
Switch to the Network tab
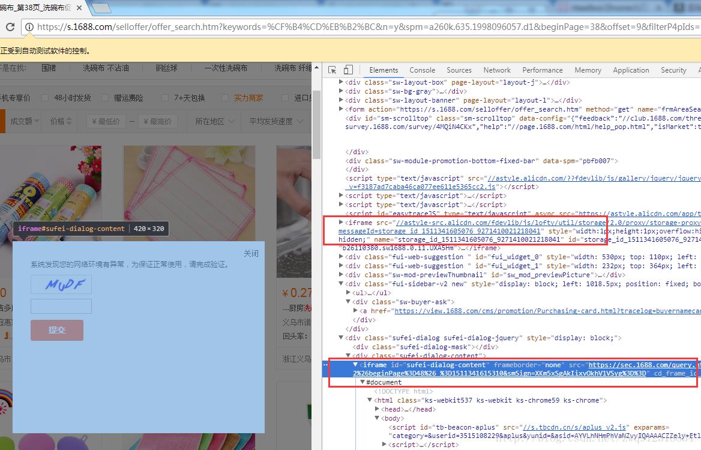497,70
